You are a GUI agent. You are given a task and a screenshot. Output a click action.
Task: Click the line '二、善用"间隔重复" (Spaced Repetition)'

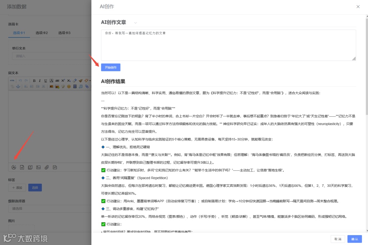(137, 178)
